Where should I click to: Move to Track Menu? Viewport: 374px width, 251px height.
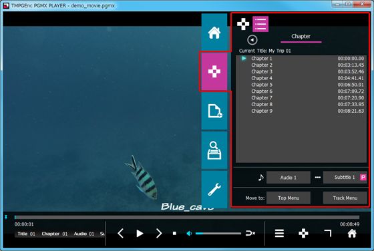[345, 198]
